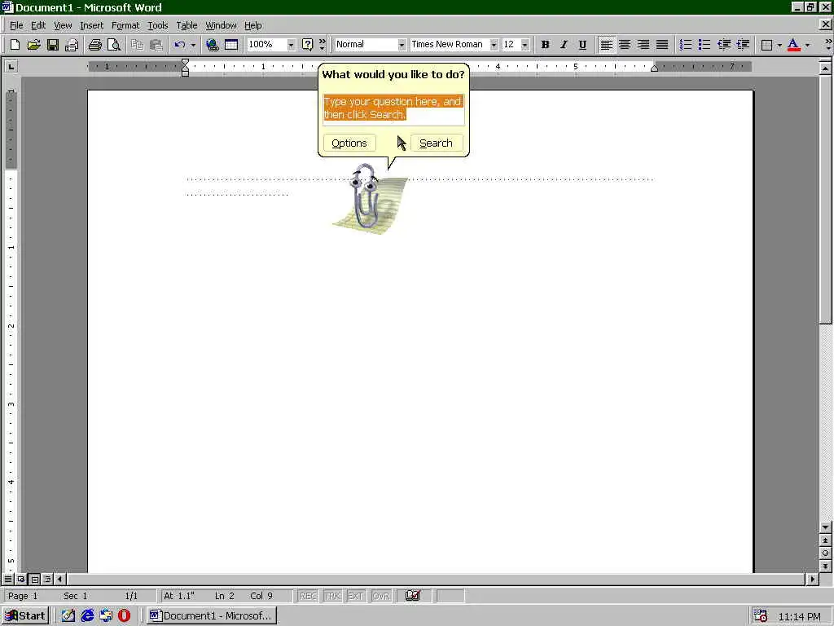The height and width of the screenshot is (626, 834).
Task: Switch to Print Layout View
Action: 34,579
